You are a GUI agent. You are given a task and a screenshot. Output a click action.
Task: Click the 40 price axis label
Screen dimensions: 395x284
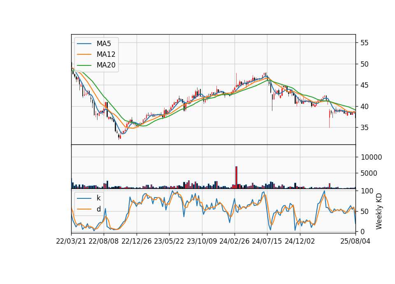(364, 106)
